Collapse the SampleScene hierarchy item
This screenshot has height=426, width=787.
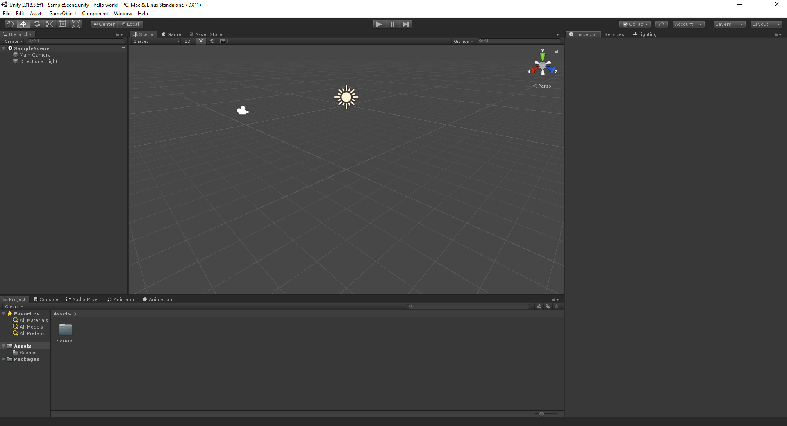4,48
